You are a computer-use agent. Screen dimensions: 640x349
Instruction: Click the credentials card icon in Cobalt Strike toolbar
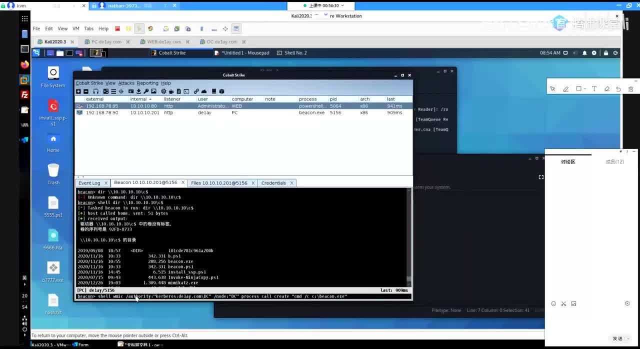tap(131, 91)
